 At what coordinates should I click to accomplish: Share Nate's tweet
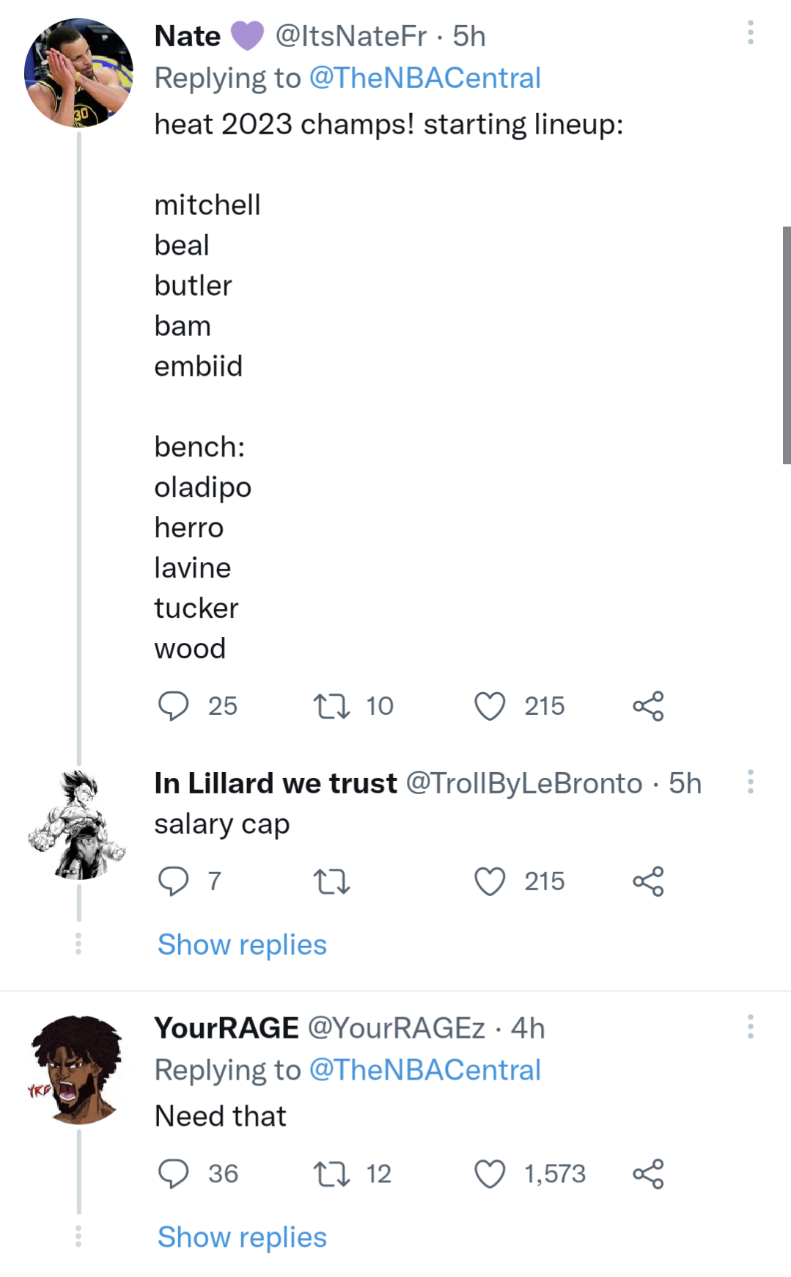tap(648, 706)
